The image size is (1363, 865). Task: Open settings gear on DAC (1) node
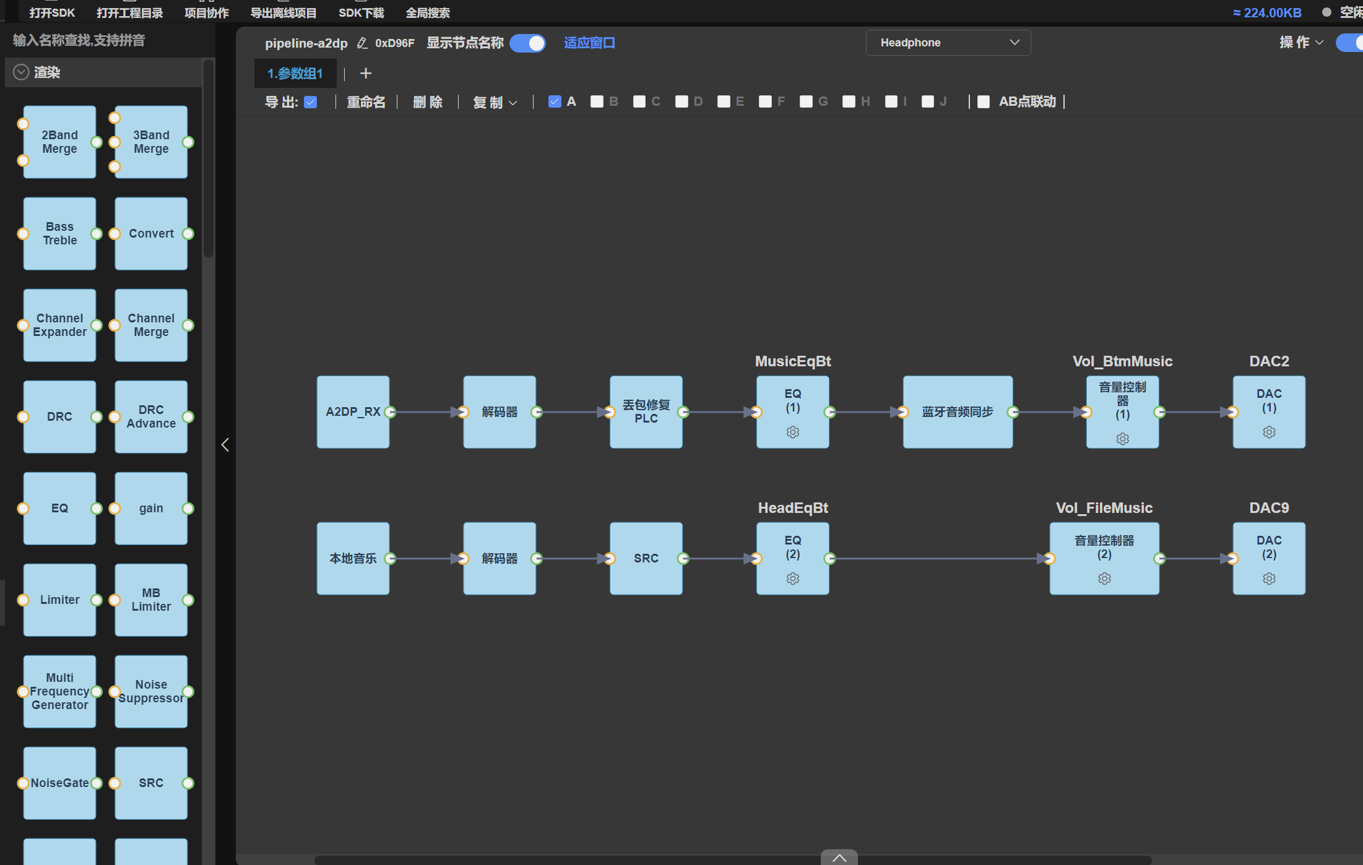point(1269,432)
